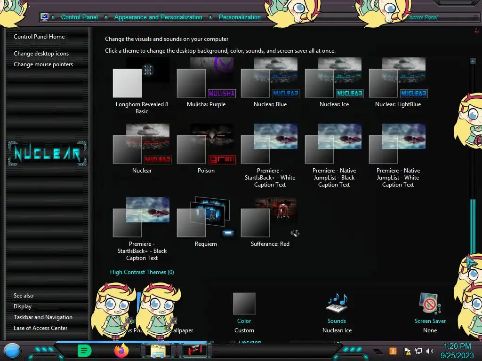The width and height of the screenshot is (482, 361).
Task: Open the green notes app on taskbar
Action: tap(85, 351)
